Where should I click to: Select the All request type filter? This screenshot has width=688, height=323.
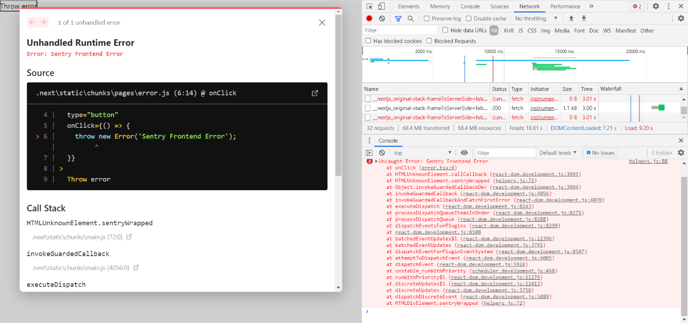point(493,30)
